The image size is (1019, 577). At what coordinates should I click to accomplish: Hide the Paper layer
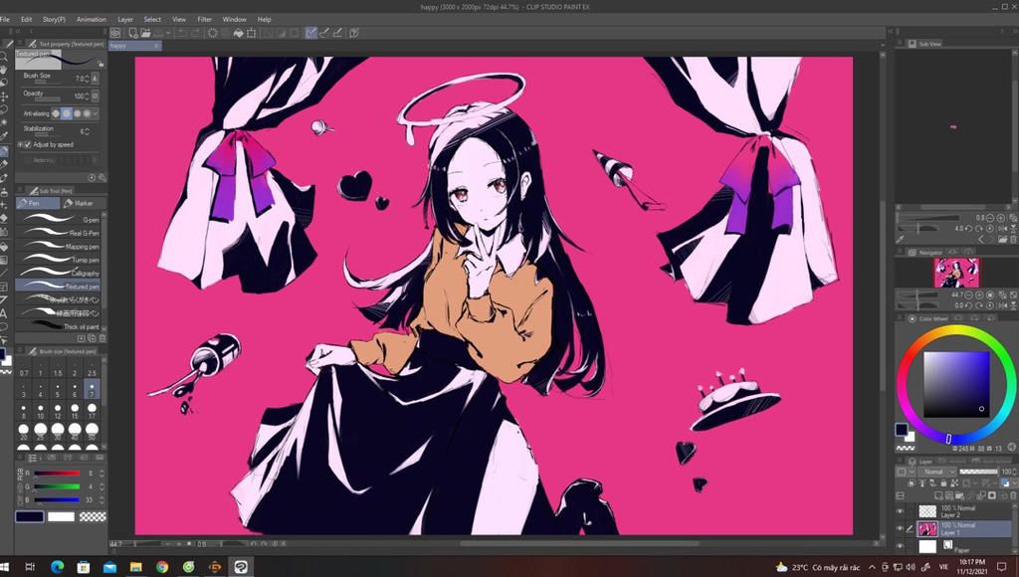900,545
